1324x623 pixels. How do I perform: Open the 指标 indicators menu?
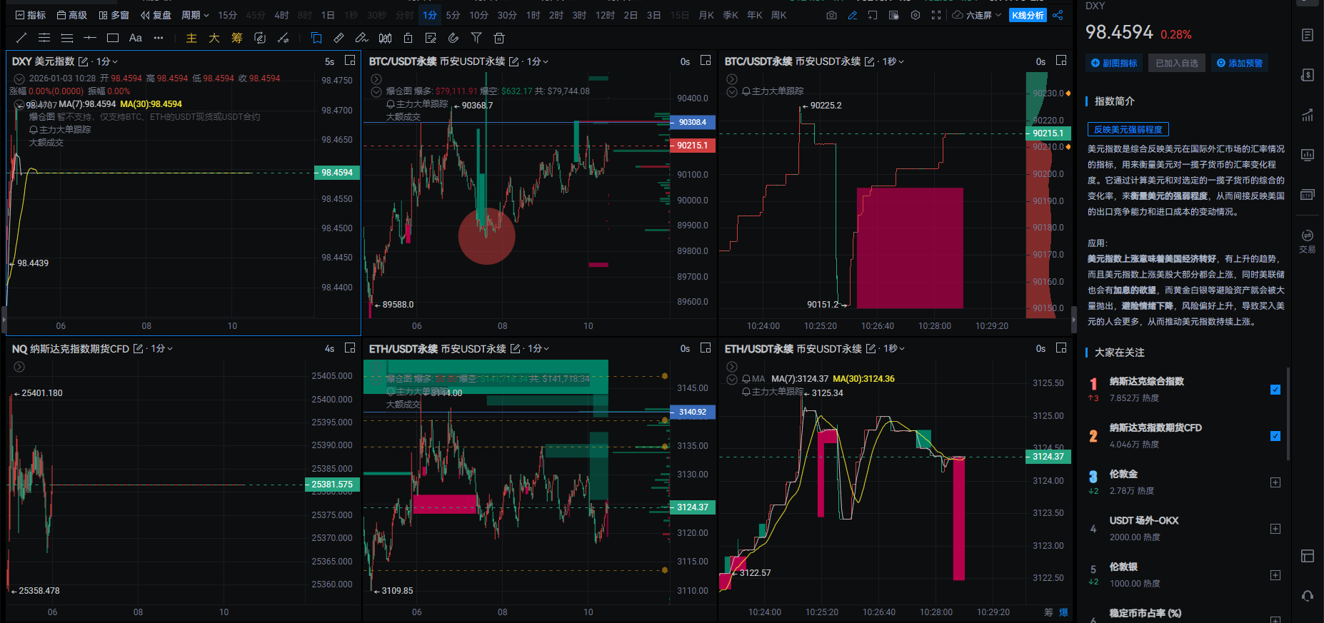coord(31,15)
